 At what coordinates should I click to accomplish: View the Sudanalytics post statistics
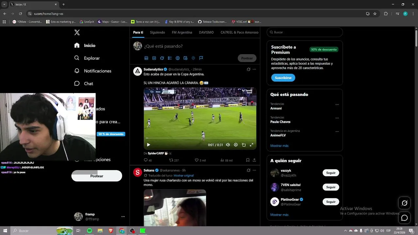(226, 160)
